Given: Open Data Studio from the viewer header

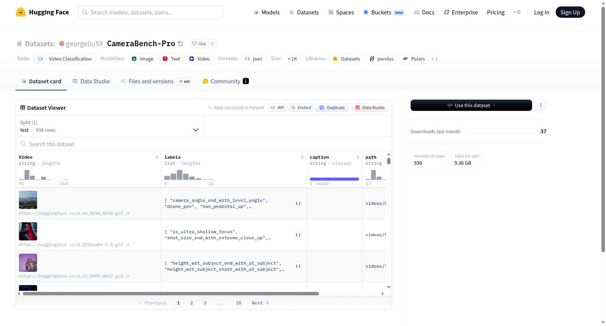Looking at the screenshot, I should [369, 108].
